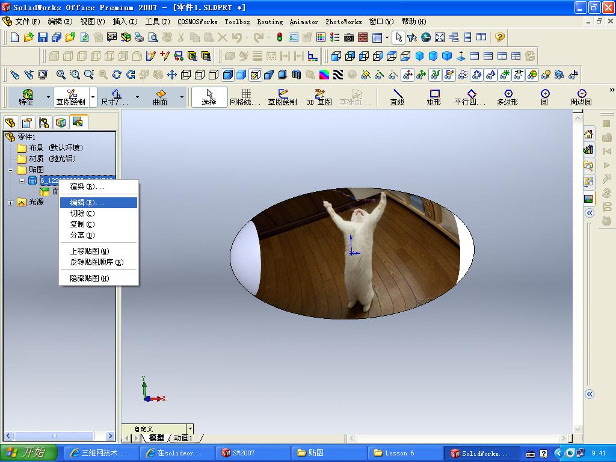Select the Polygon sketch tool

[x=508, y=97]
